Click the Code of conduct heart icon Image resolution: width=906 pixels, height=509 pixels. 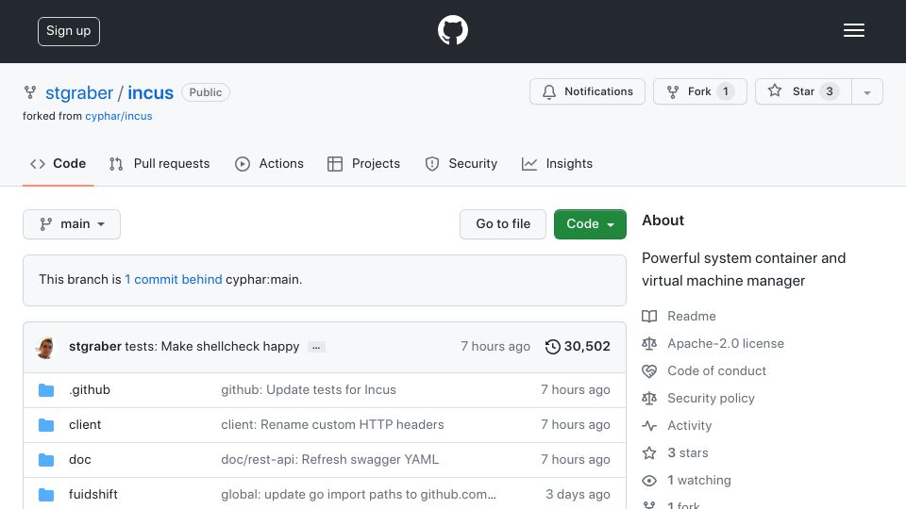click(x=649, y=371)
